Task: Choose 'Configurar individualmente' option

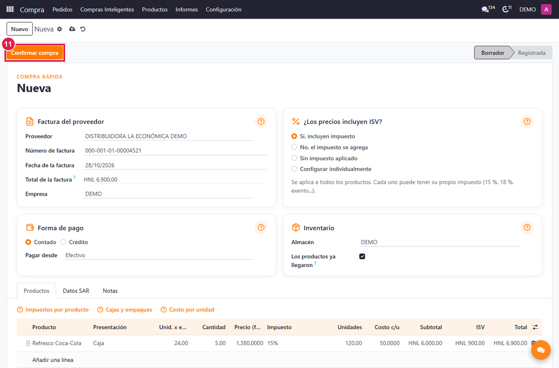Action: pyautogui.click(x=294, y=168)
